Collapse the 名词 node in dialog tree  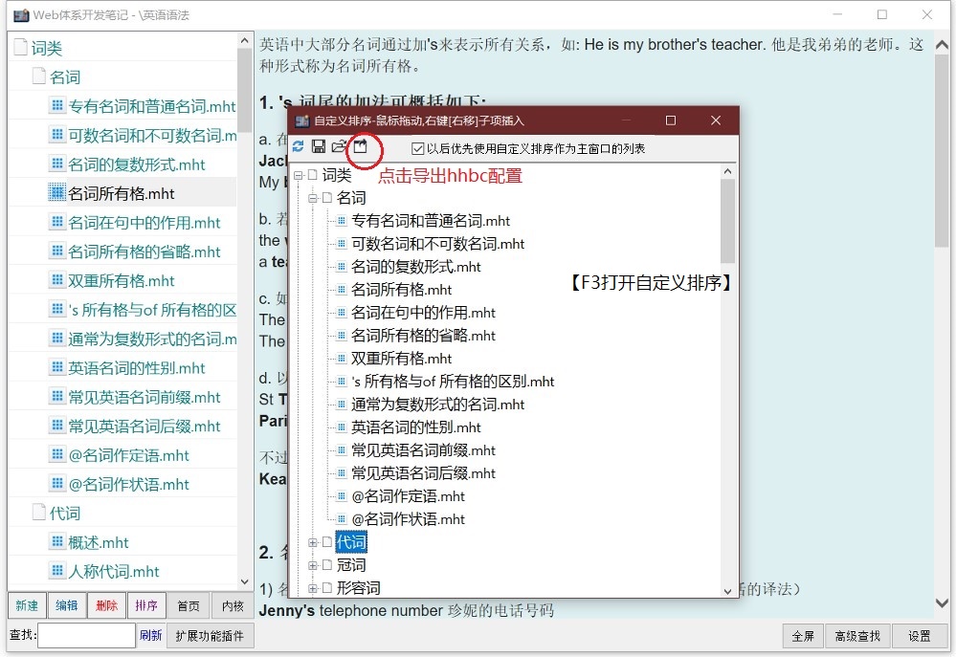tap(313, 198)
